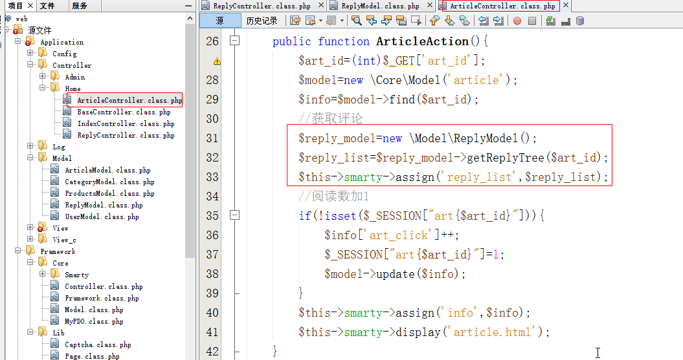Click the 历史记录 (History) button
Image resolution: width=683 pixels, height=360 pixels.
pos(262,21)
